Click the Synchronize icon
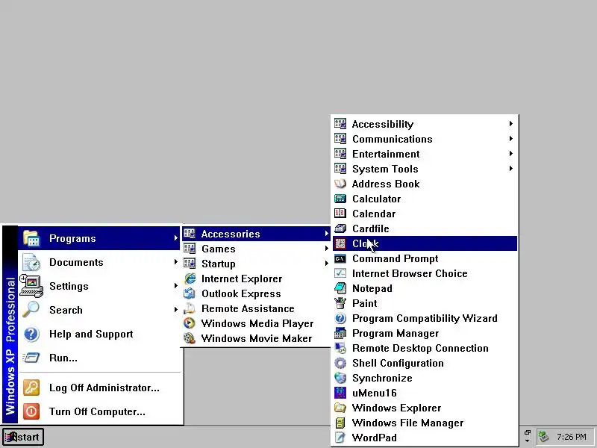597x448 pixels. 340,378
